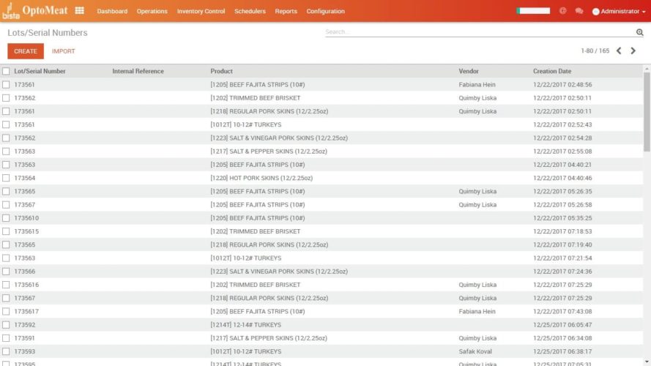Select the checkbox for lot 1735610

(7, 218)
